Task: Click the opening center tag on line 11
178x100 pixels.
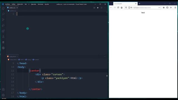Action: click(x=35, y=71)
